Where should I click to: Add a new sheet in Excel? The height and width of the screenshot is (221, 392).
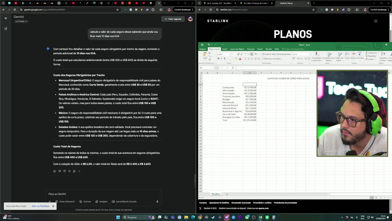(x=227, y=194)
